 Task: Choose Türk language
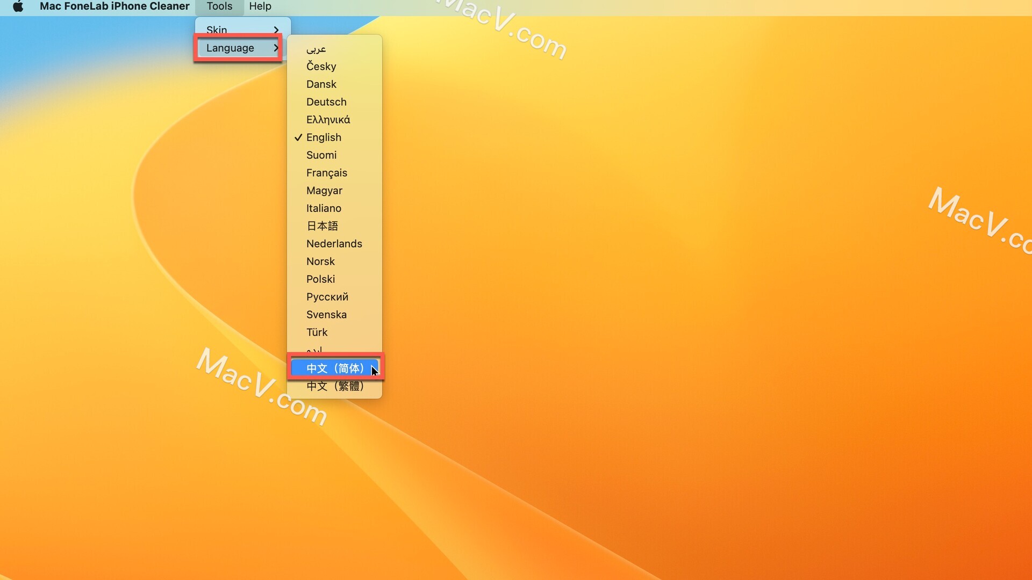point(334,332)
